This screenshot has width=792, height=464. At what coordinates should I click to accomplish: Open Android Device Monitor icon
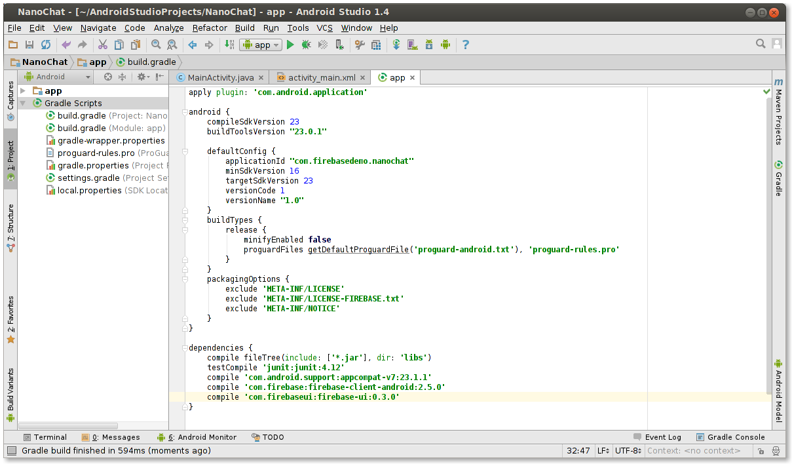click(445, 45)
